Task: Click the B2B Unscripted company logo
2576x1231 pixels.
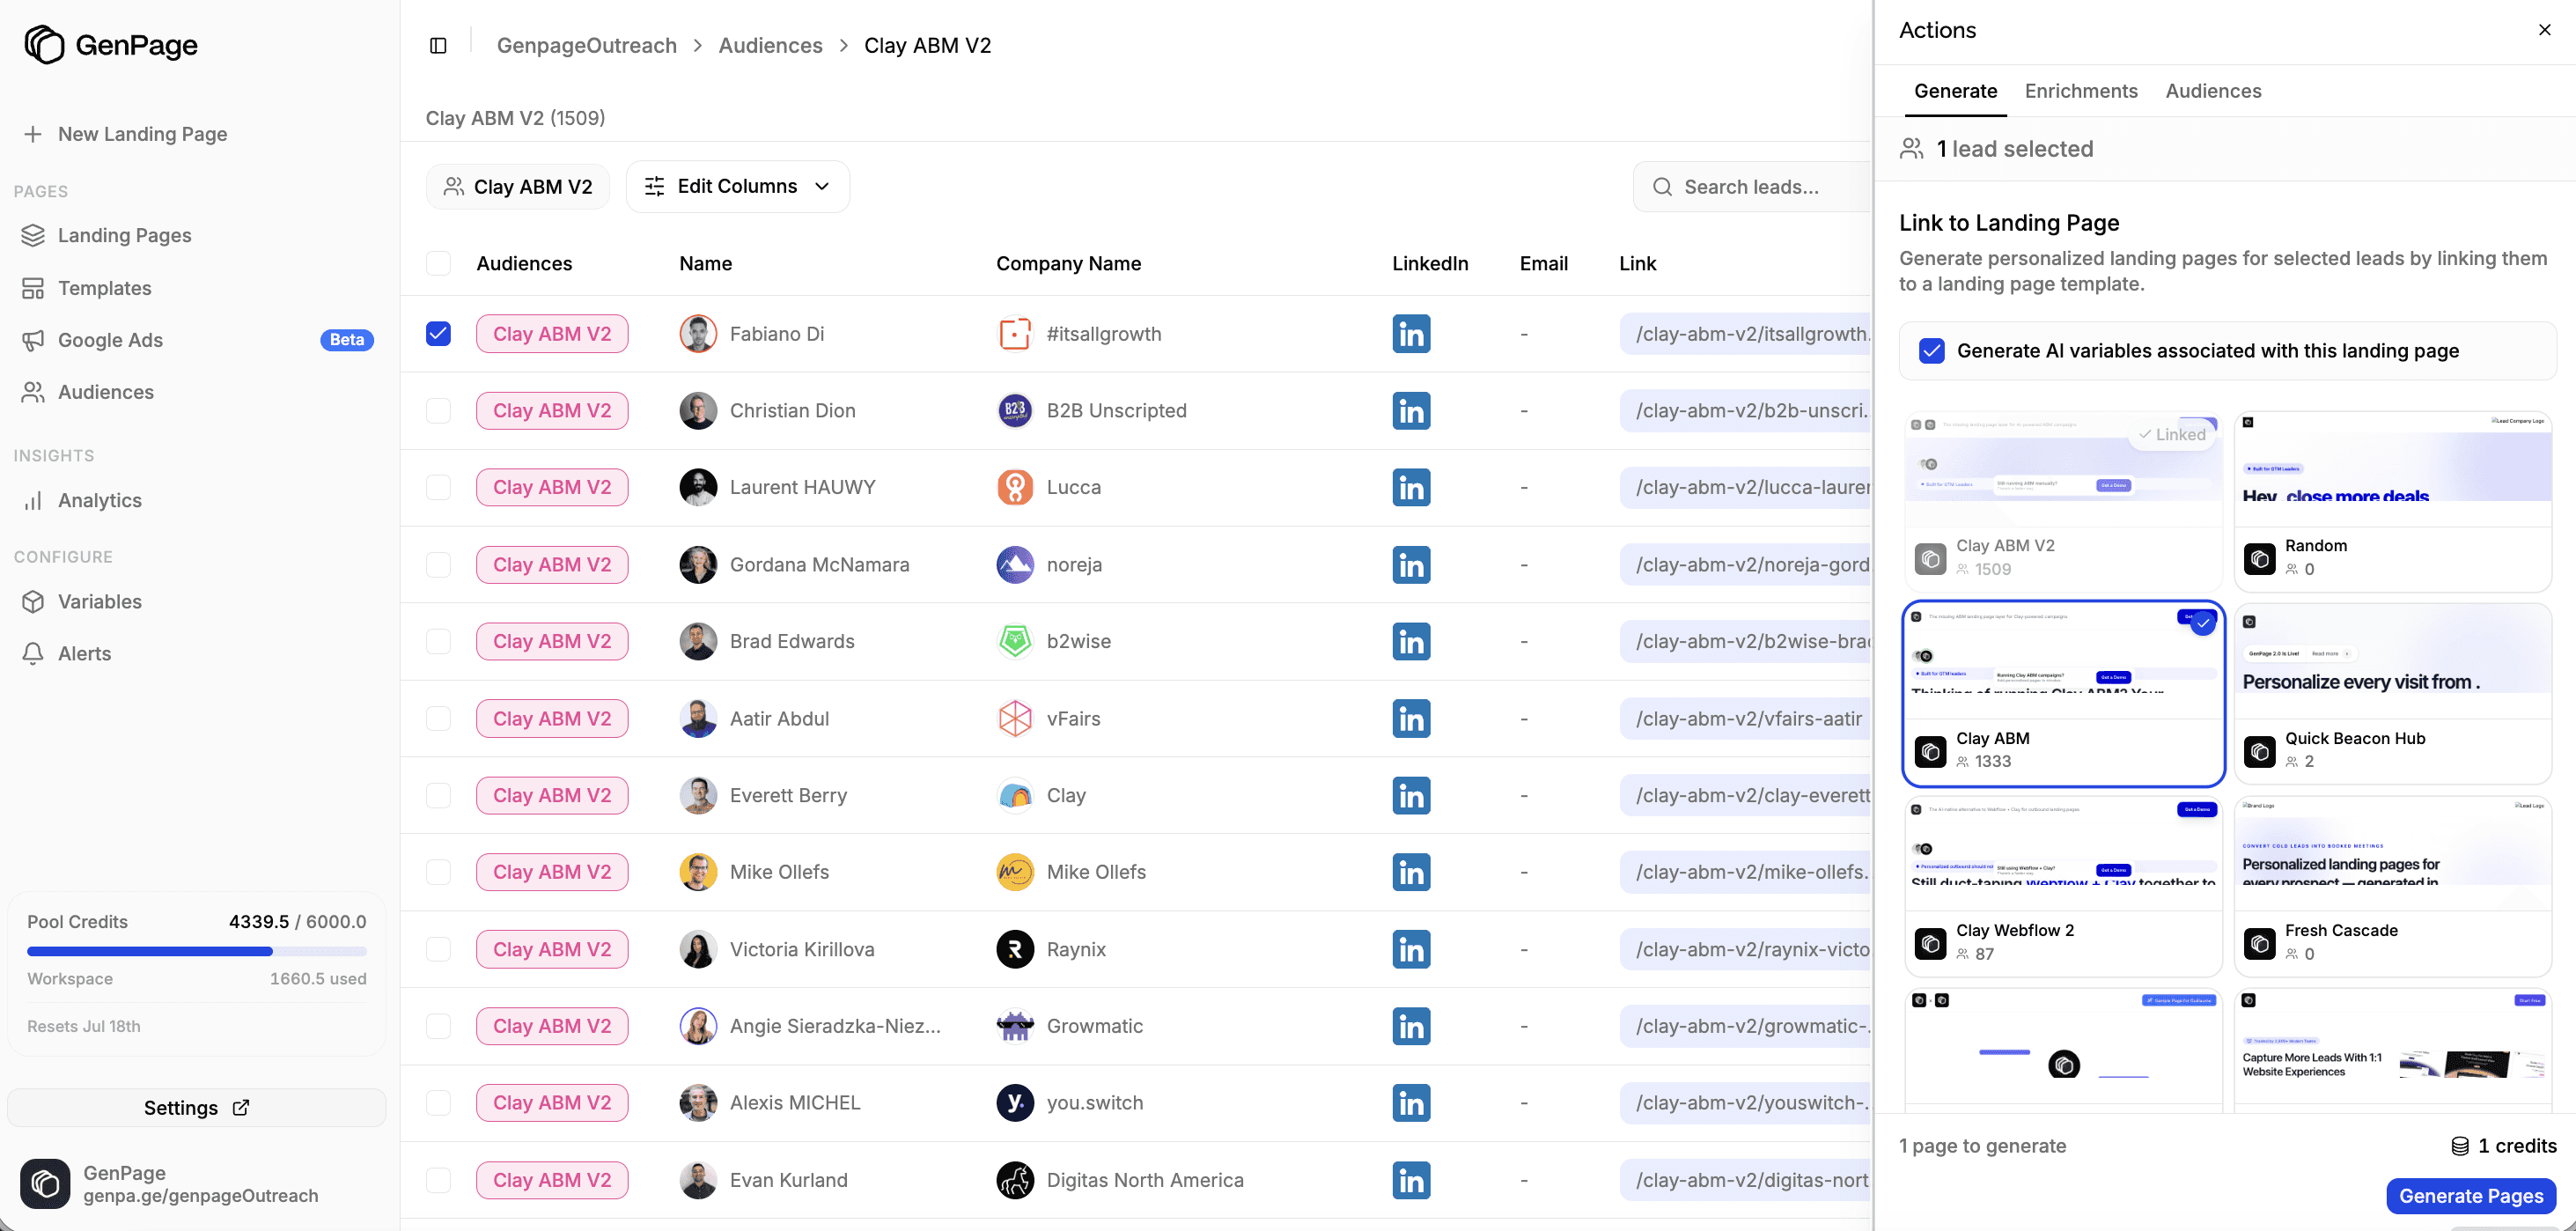Action: pos(1015,411)
